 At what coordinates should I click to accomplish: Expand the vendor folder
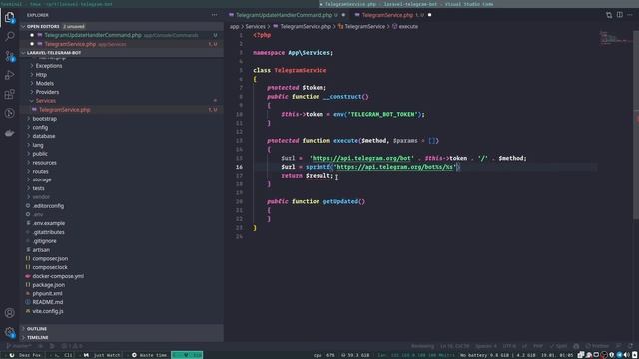(x=41, y=197)
